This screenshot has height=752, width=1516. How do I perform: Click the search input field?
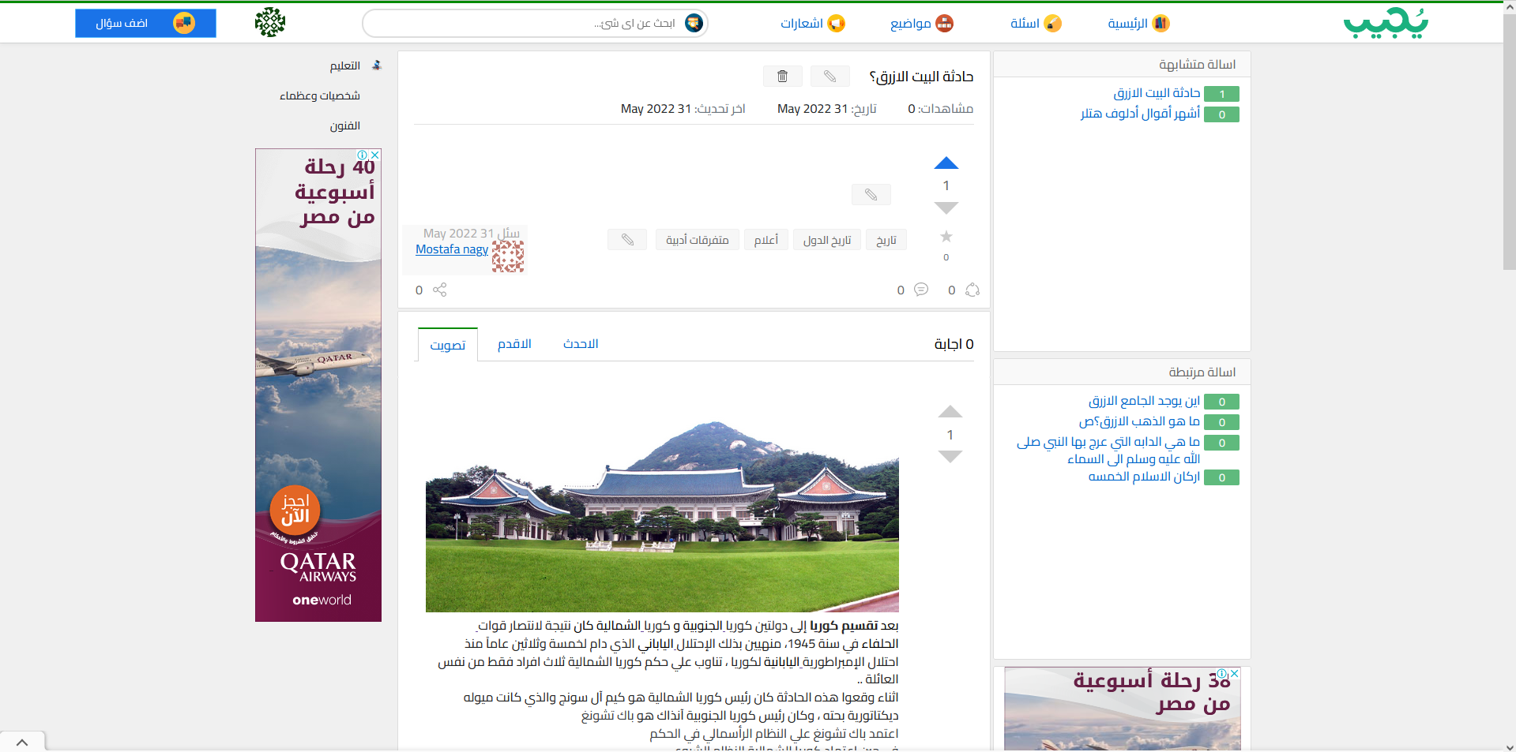coord(521,24)
